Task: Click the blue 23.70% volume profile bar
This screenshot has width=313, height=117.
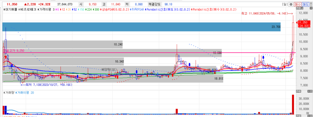Action: [141, 27]
